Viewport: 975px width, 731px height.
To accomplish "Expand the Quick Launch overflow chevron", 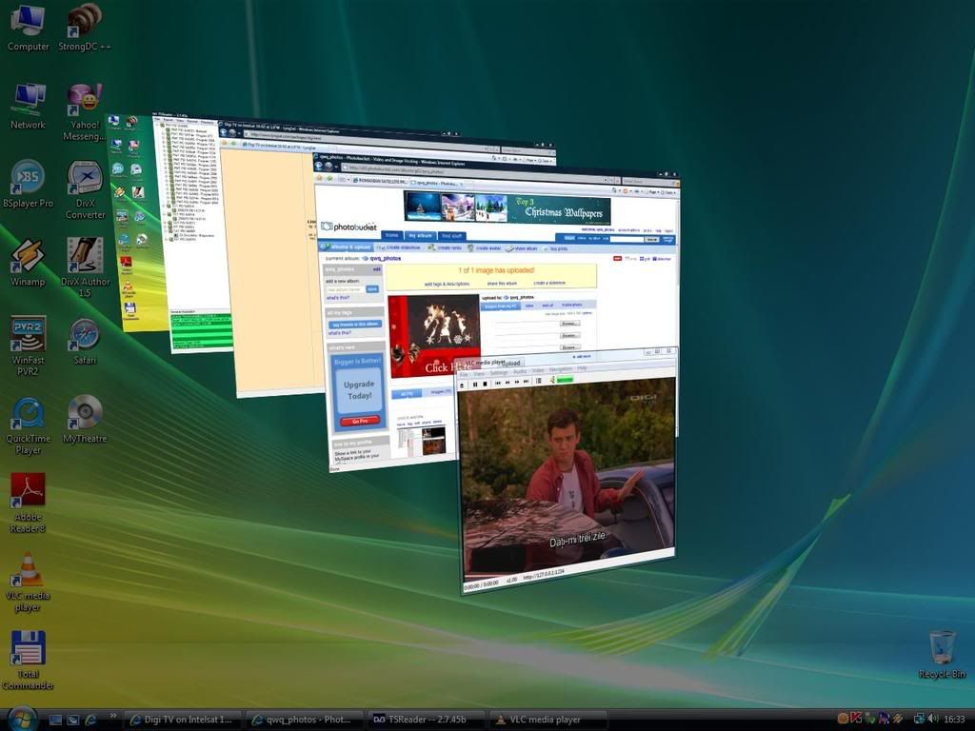I will (x=113, y=716).
